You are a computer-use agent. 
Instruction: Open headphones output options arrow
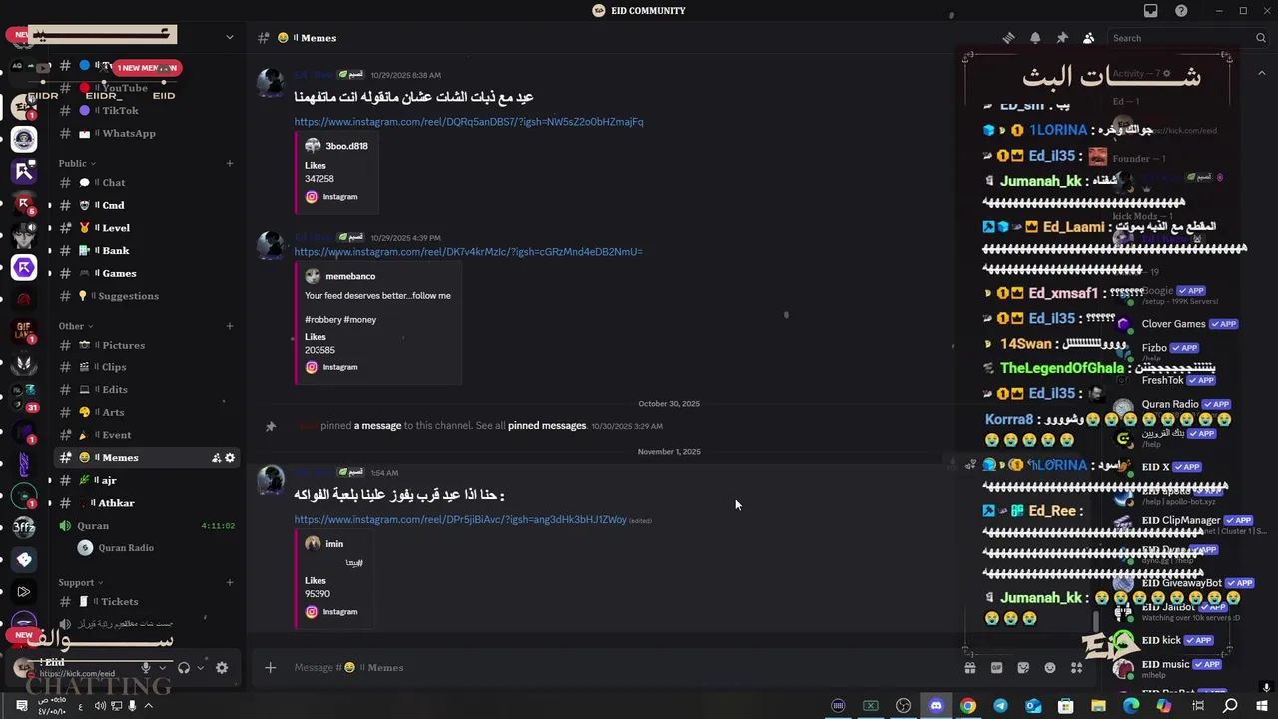pos(200,668)
